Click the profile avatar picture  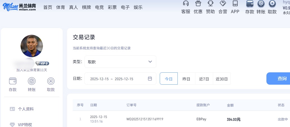point(32,46)
